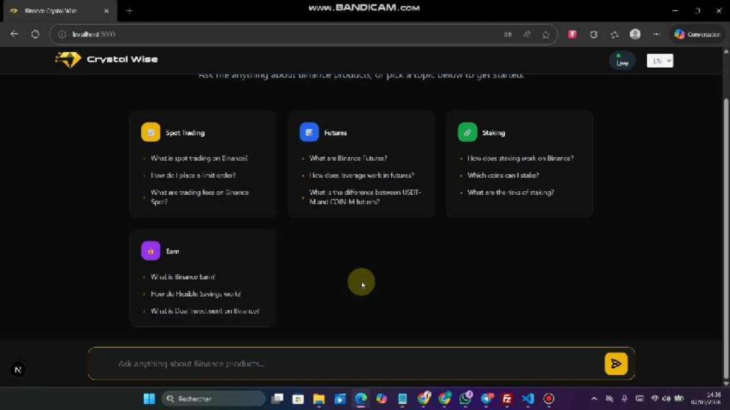Click the Crystal Wise diamond logo
The height and width of the screenshot is (410, 730).
[68, 59]
